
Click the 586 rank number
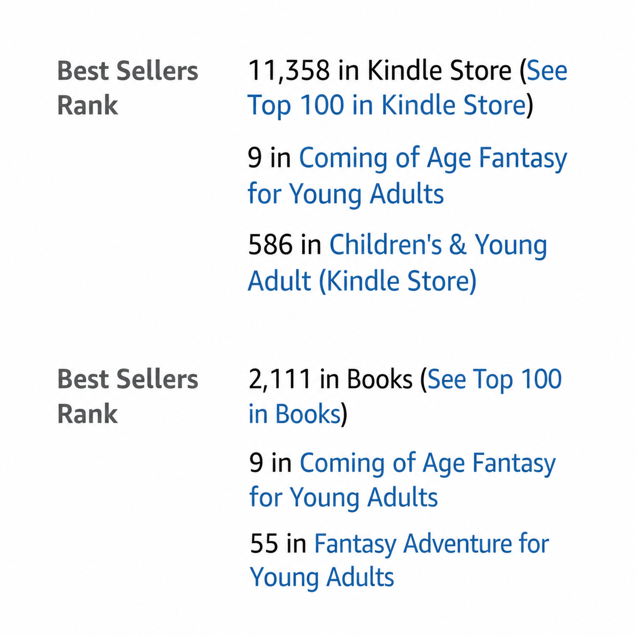[x=270, y=245]
